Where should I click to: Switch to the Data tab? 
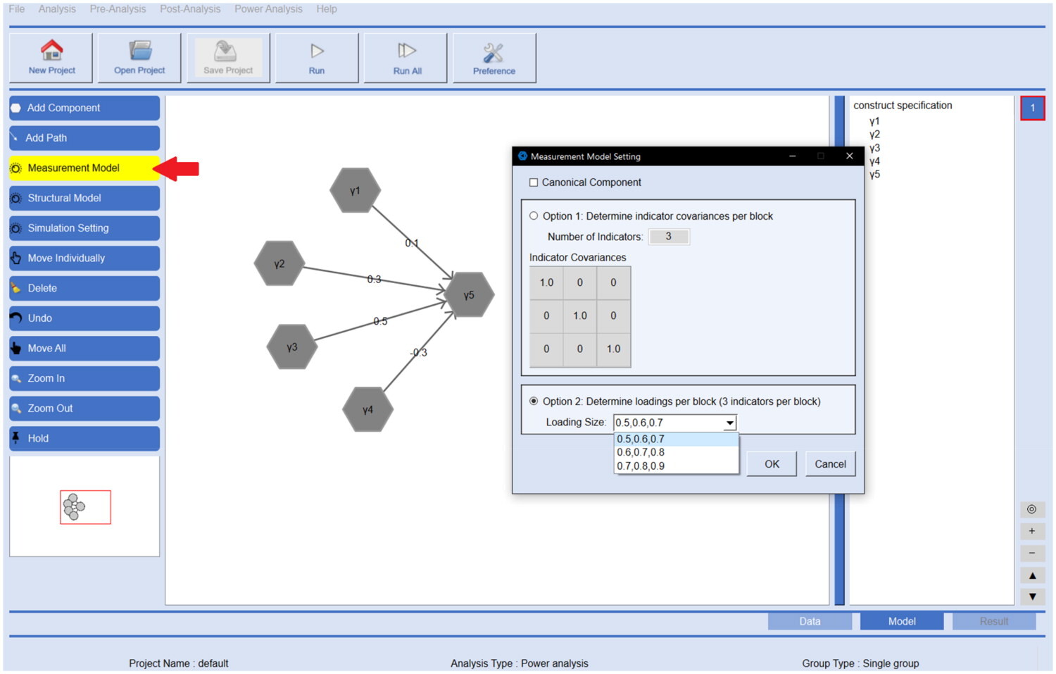point(810,621)
